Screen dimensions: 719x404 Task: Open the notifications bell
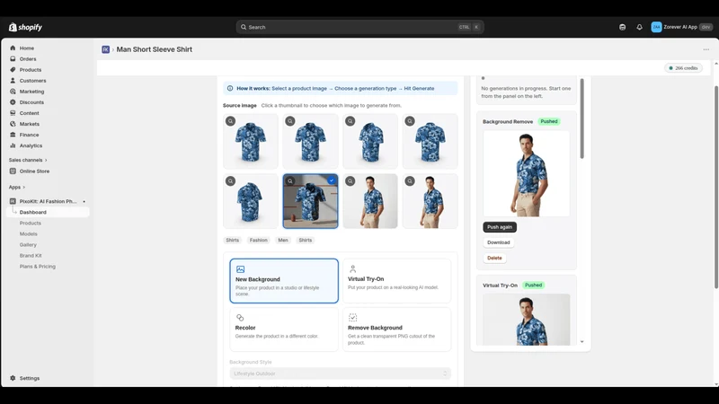639,27
